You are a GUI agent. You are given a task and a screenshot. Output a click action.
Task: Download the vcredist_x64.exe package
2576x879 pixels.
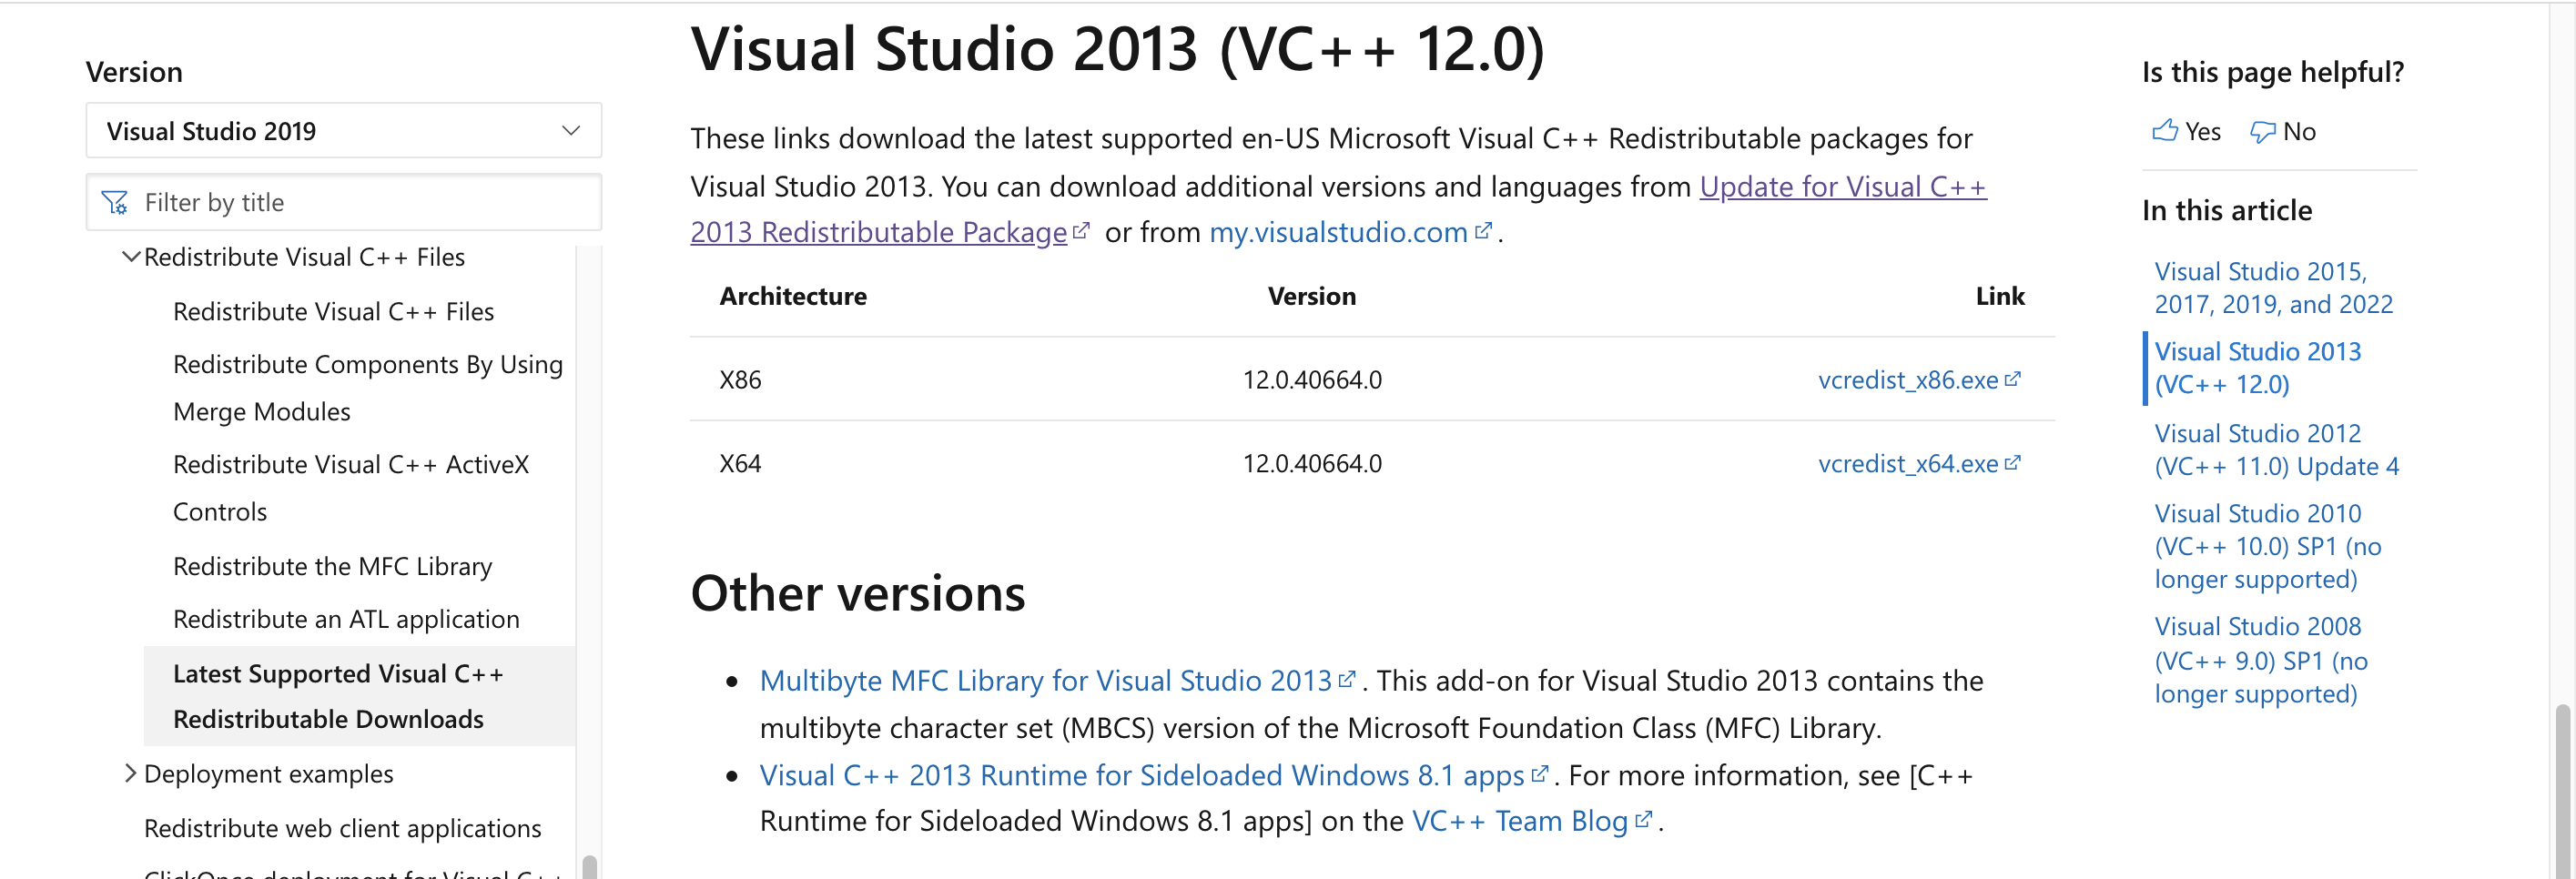click(1907, 463)
